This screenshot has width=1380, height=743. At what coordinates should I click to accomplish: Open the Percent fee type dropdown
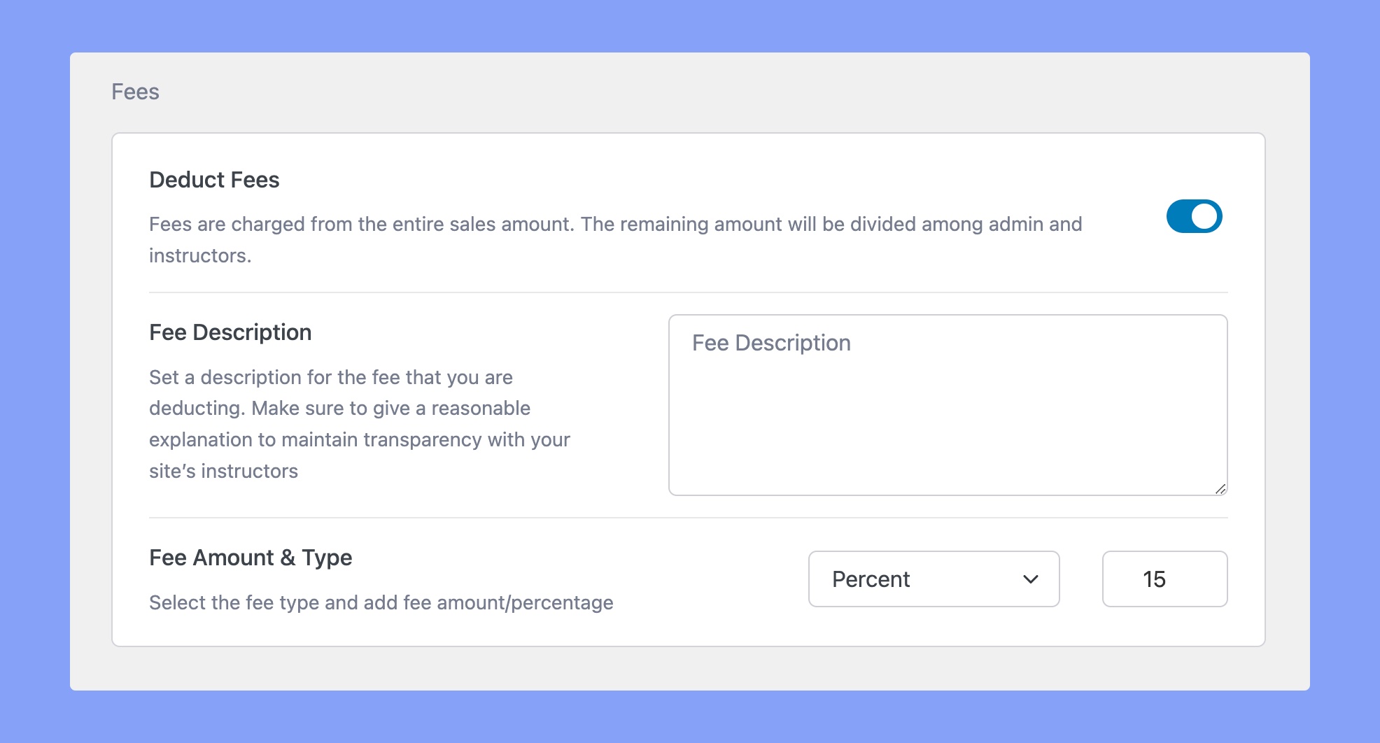tap(934, 579)
